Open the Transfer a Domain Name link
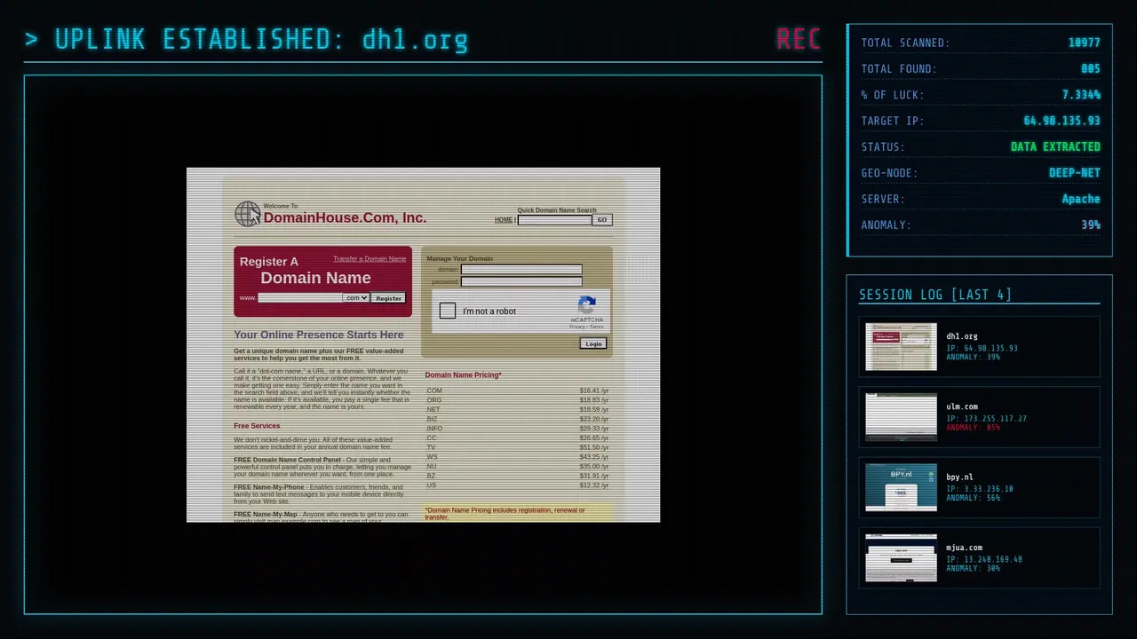Image resolution: width=1137 pixels, height=639 pixels. click(x=370, y=258)
